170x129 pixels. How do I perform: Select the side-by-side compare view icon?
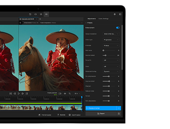coord(46,14)
